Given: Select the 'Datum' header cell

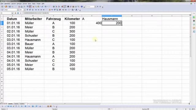Looking at the screenshot, I should click(x=13, y=19).
